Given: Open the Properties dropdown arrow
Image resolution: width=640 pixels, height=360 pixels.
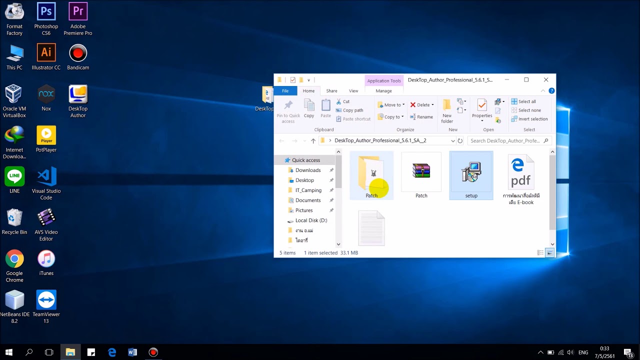Looking at the screenshot, I should [482, 121].
